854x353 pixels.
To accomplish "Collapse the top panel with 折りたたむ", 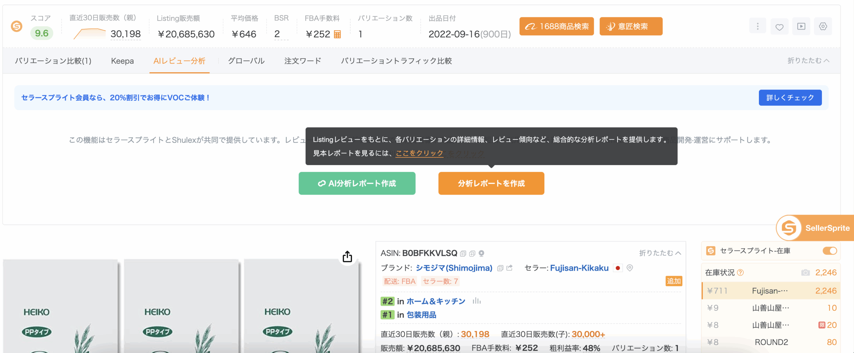I will 808,61.
